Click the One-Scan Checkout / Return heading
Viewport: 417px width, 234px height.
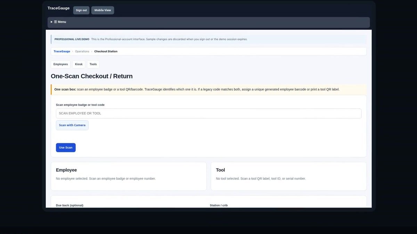click(92, 76)
